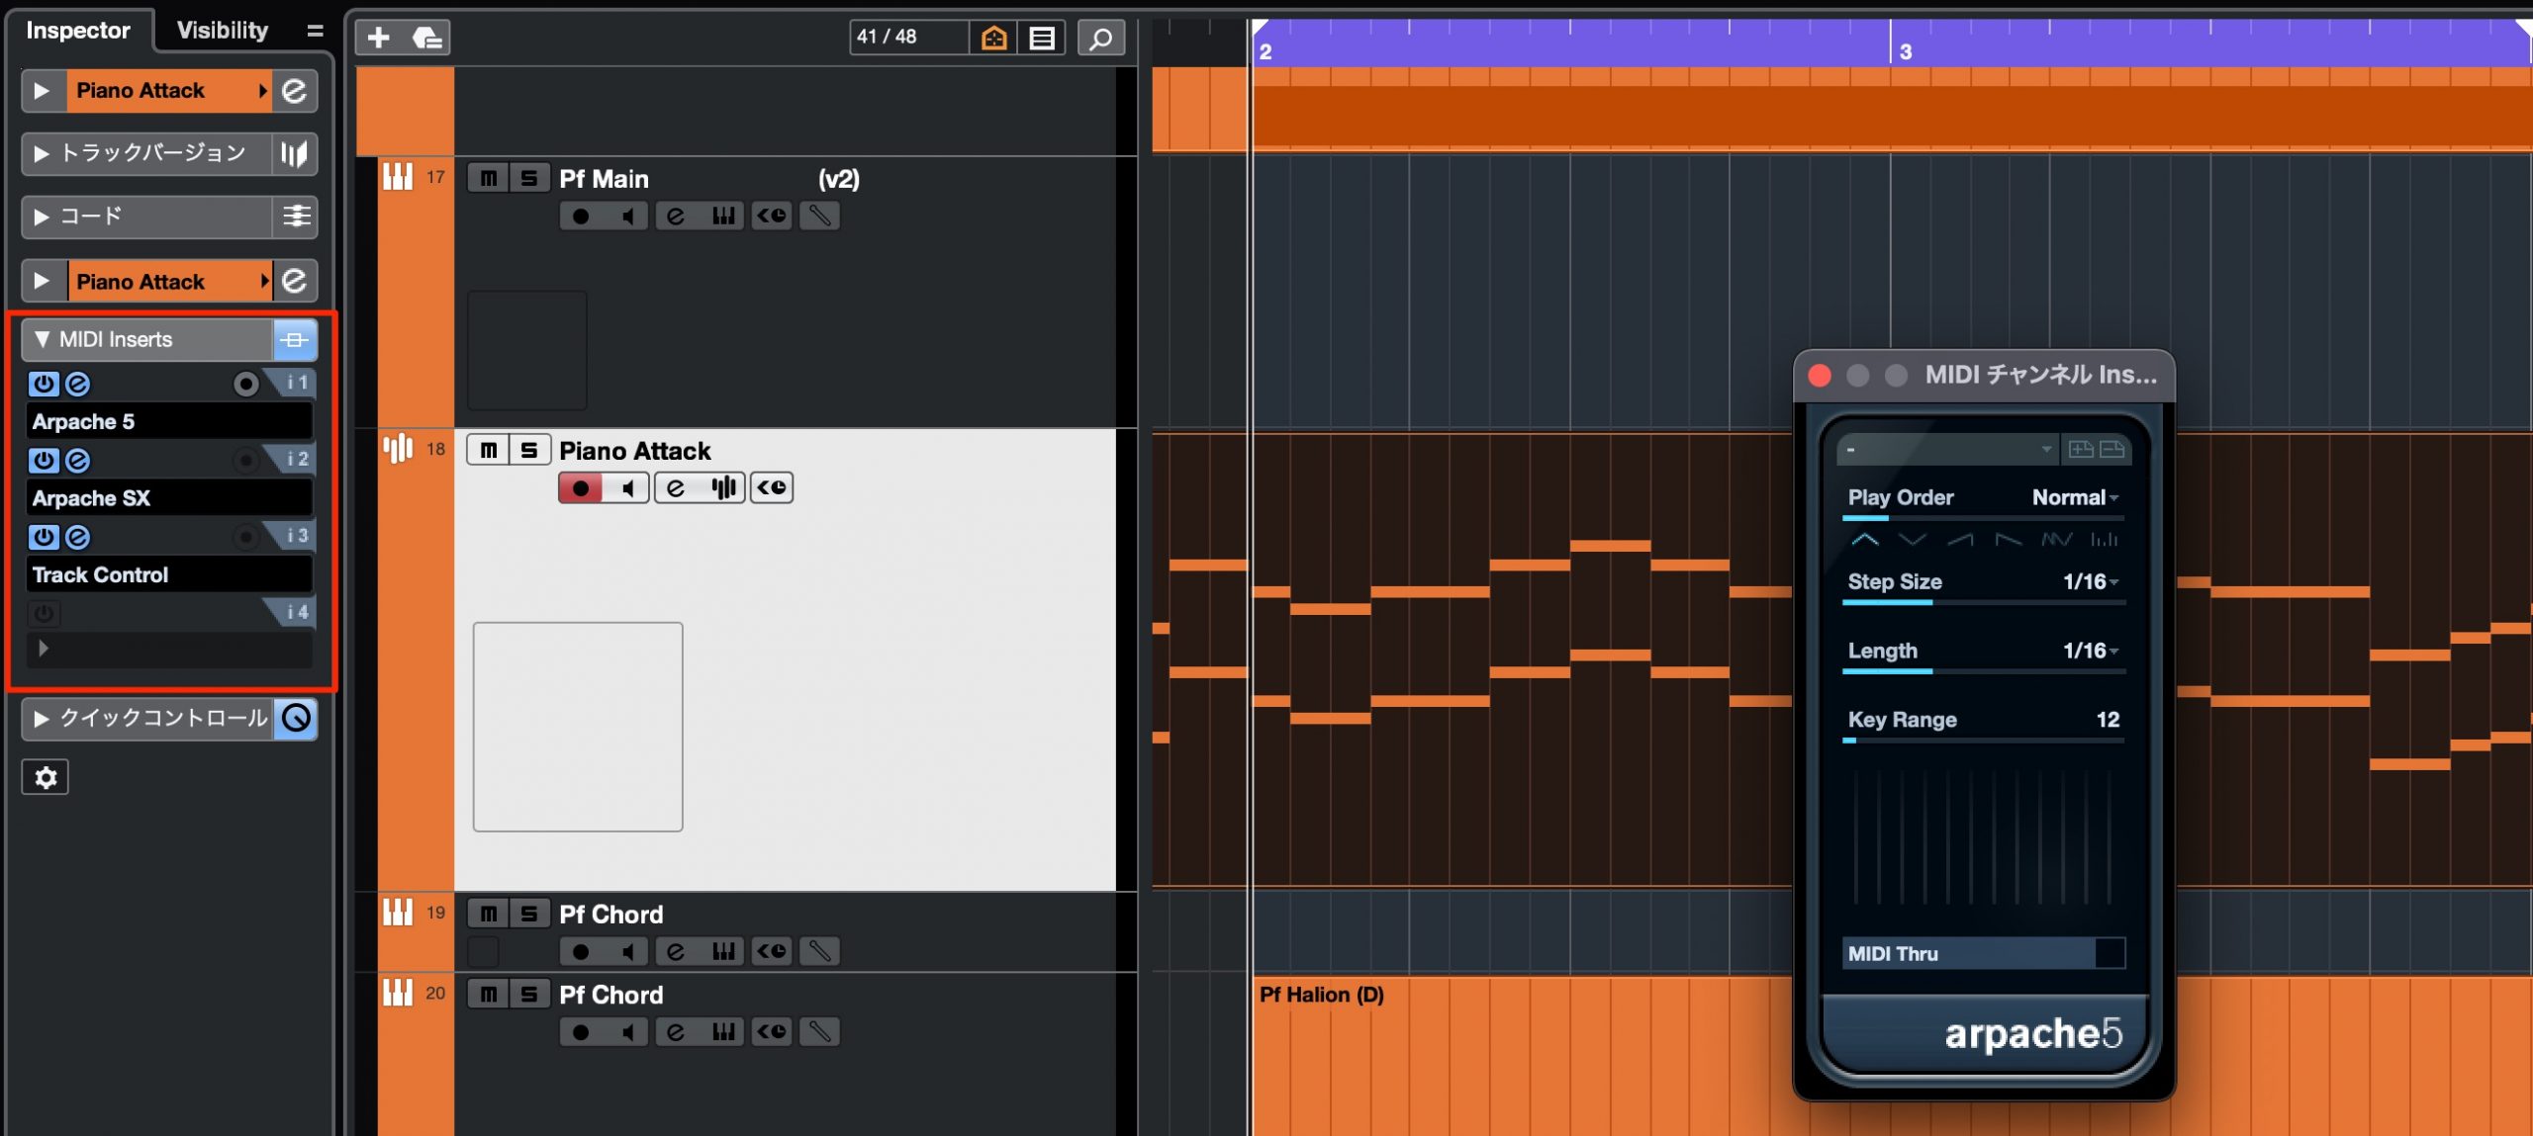Open the Track Control editor icon
Screen dimensions: 2533x1136
click(x=77, y=537)
